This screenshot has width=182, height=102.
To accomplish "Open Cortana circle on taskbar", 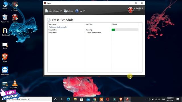I will 55,99.
